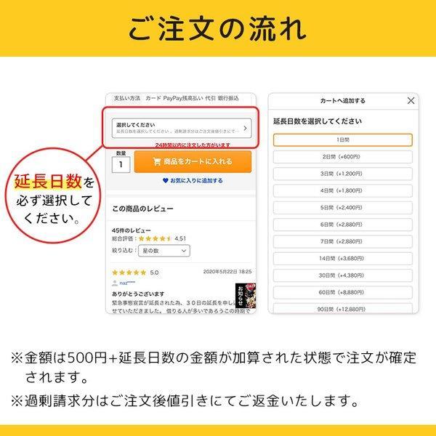Viewport: 436px width, 436px height.
Task: Click the overall rating stars next to 4.51
Action: [155, 238]
